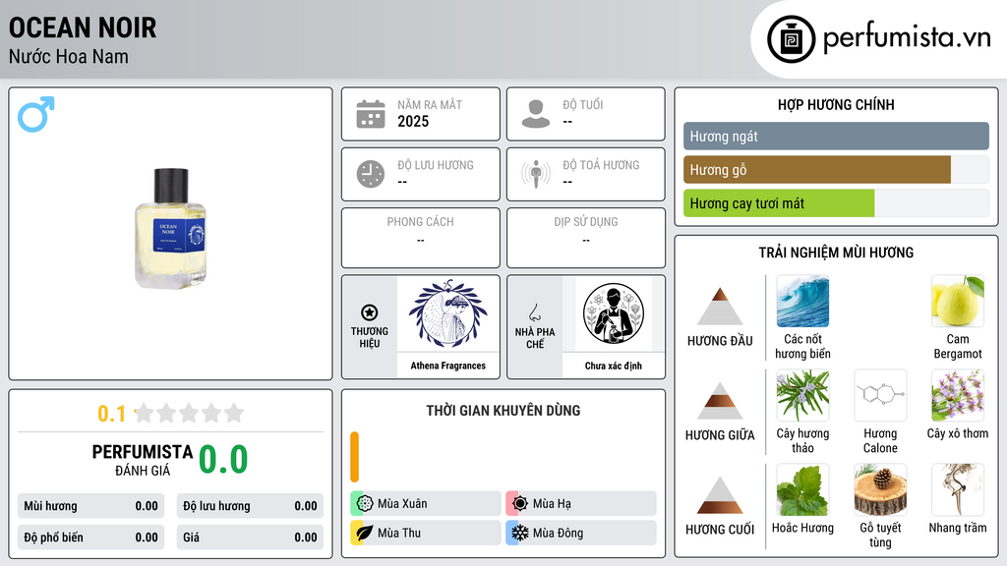Click the Athena Fragrances brand name
Screen dimensions: 1007x566
(x=448, y=366)
